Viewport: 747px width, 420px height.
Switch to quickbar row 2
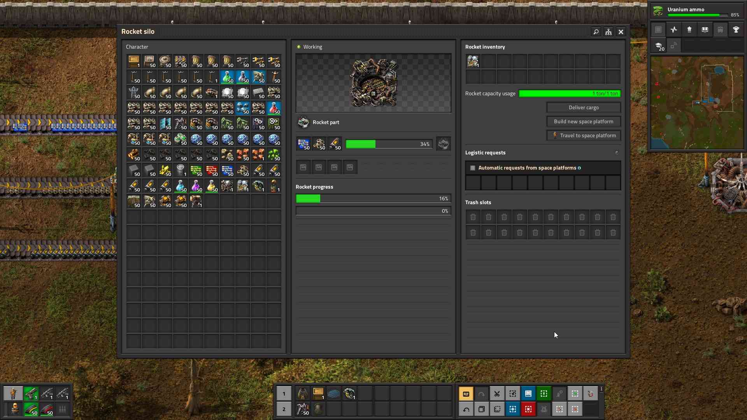[284, 409]
